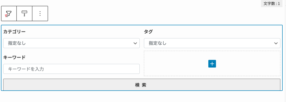Click the red VK mark on filter icon

tap(6, 16)
